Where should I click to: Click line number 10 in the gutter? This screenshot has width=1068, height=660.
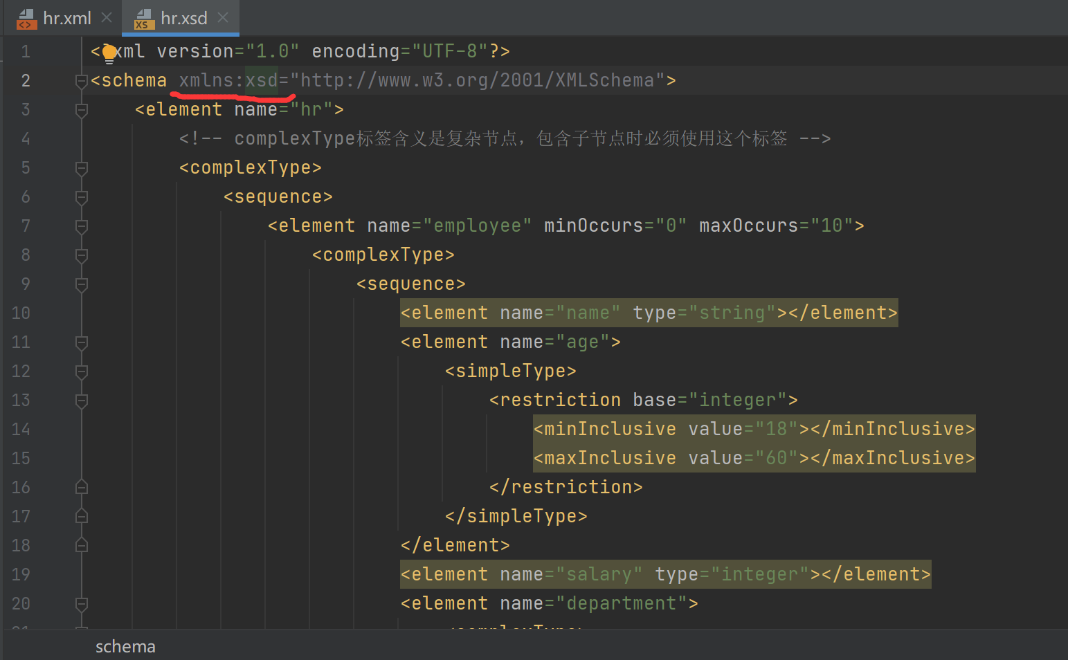(x=21, y=313)
